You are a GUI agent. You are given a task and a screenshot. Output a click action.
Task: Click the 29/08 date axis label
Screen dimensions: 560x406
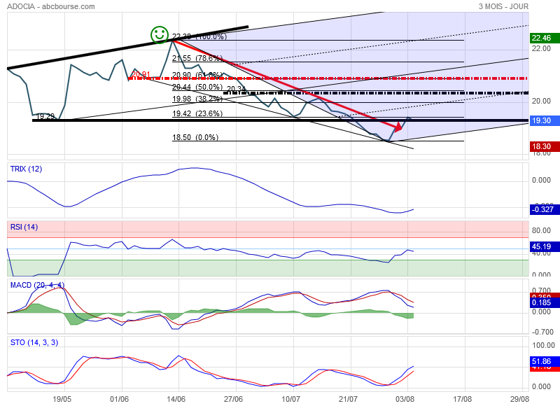coord(519,399)
